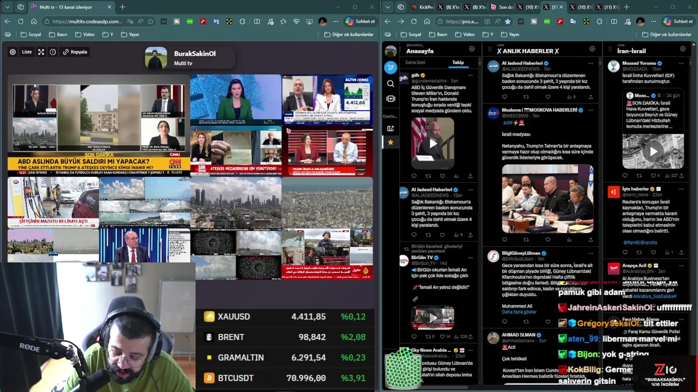This screenshot has height=392, width=698.
Task: Like the Moskova Haberleri post
Action: (x=548, y=240)
